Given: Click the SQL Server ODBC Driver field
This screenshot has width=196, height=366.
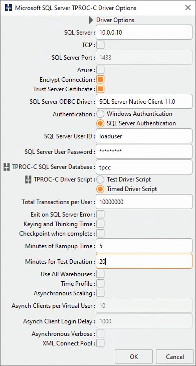Looking at the screenshot, I should 144,102.
